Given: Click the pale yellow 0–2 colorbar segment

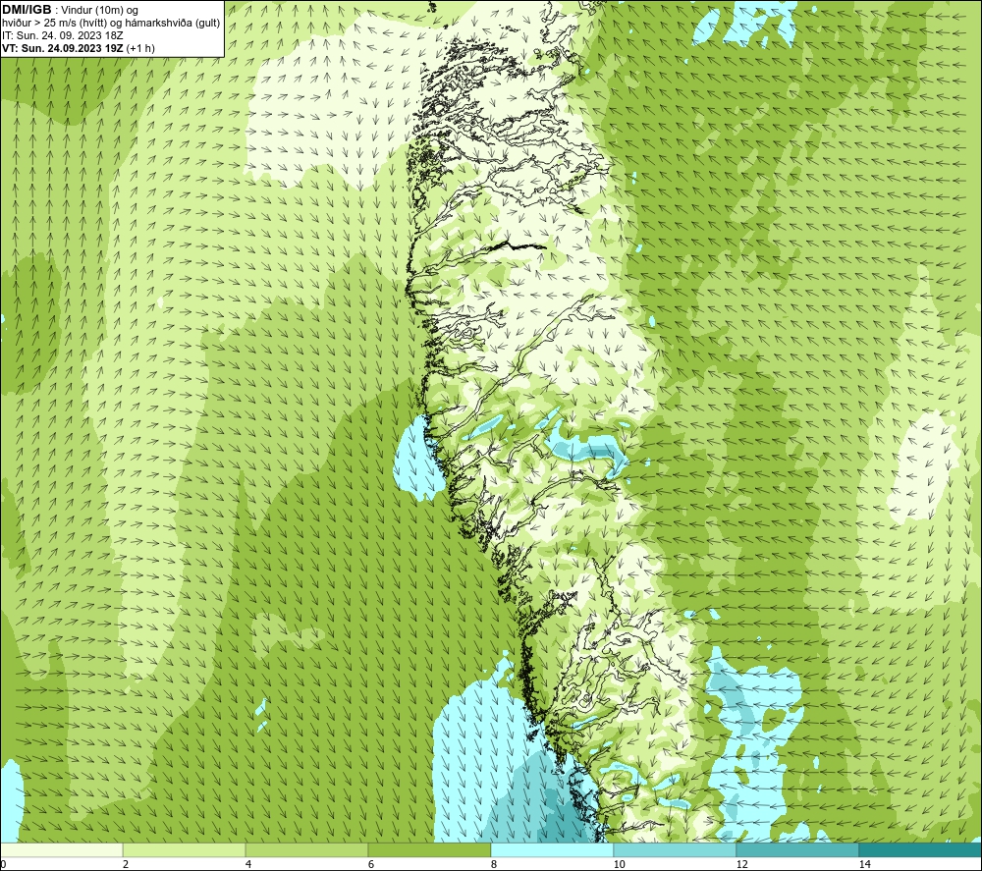Looking at the screenshot, I should coord(61,850).
